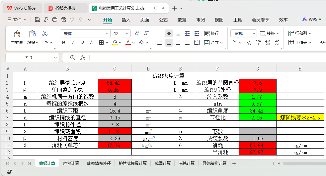Click the Eraser clear-format icon

click(x=141, y=43)
